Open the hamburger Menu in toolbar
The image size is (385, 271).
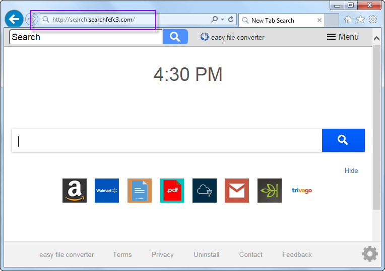coord(343,37)
